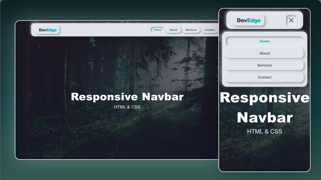321x180 pixels.
Task: Close the mobile menu with X icon
Action: (x=291, y=20)
